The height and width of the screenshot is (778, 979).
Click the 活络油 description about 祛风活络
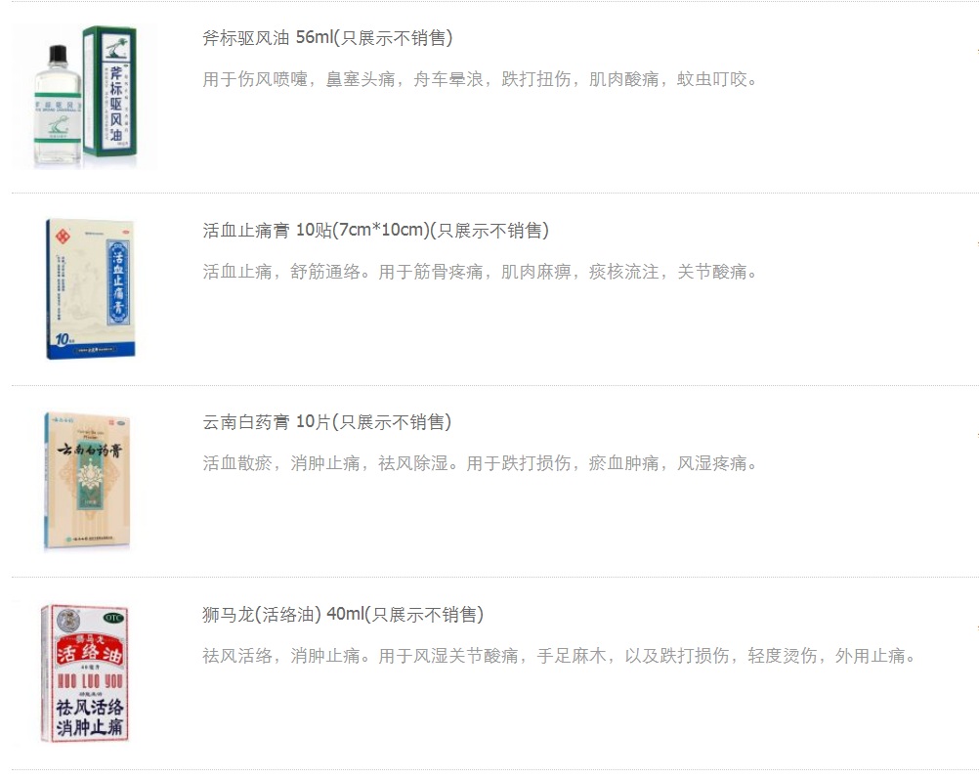(x=559, y=656)
